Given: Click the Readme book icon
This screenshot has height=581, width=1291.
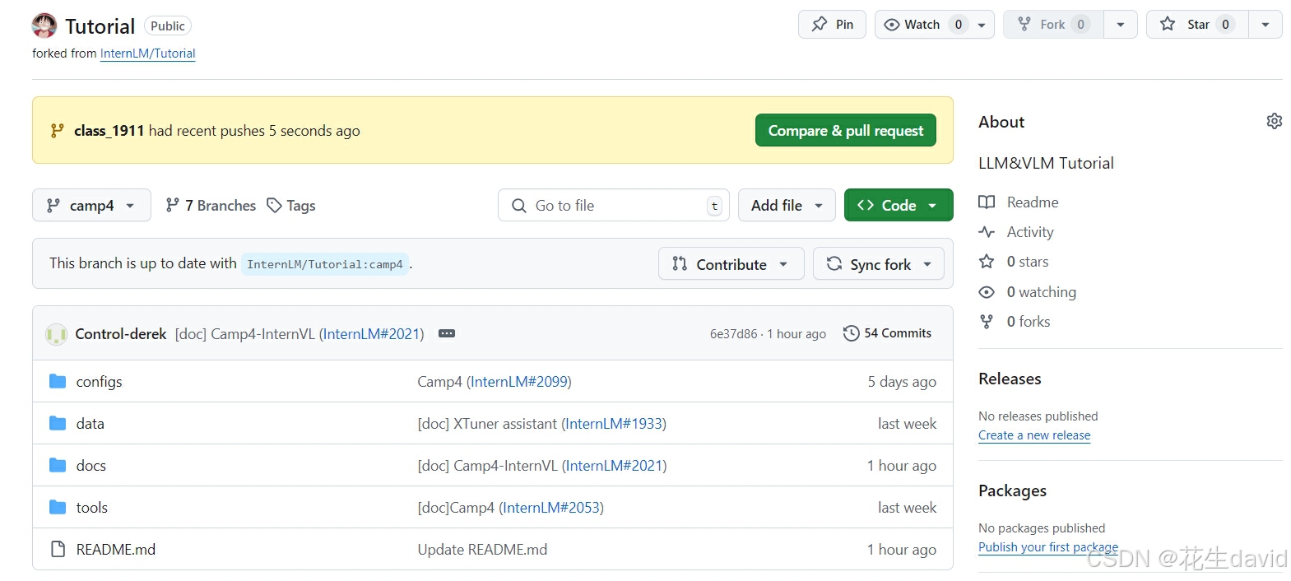Looking at the screenshot, I should pos(987,202).
